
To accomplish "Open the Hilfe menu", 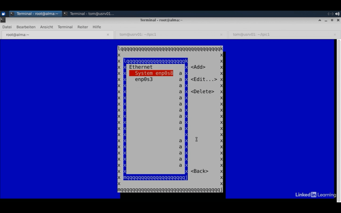I will point(97,27).
